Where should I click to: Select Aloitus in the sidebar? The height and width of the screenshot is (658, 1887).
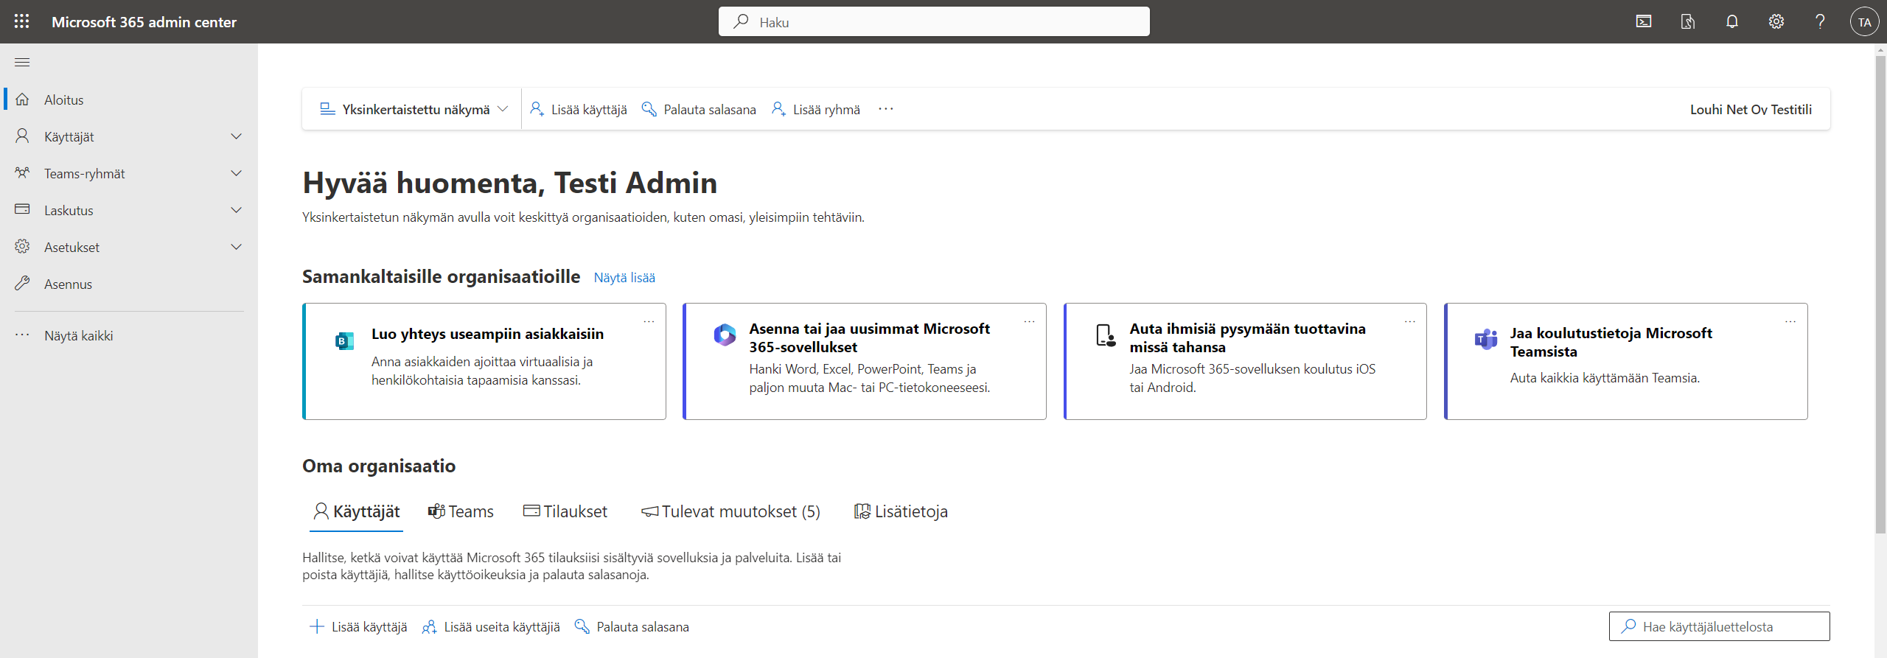[x=129, y=99]
